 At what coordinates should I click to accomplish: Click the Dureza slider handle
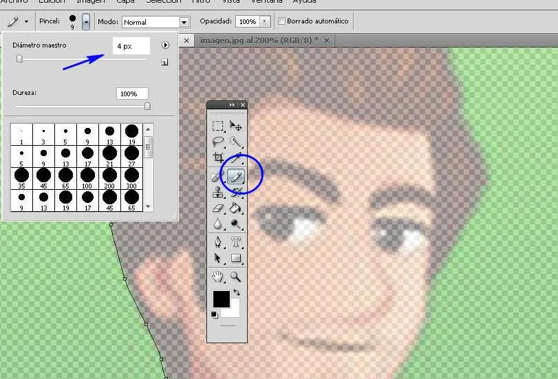[x=147, y=106]
